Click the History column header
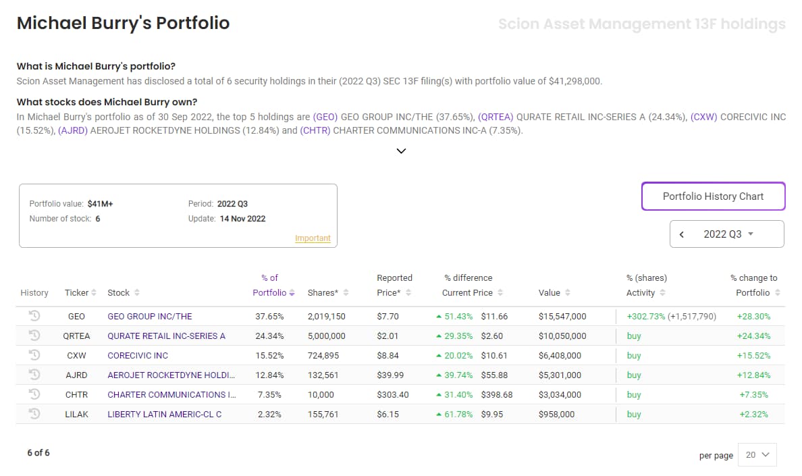The image size is (802, 476). click(34, 292)
